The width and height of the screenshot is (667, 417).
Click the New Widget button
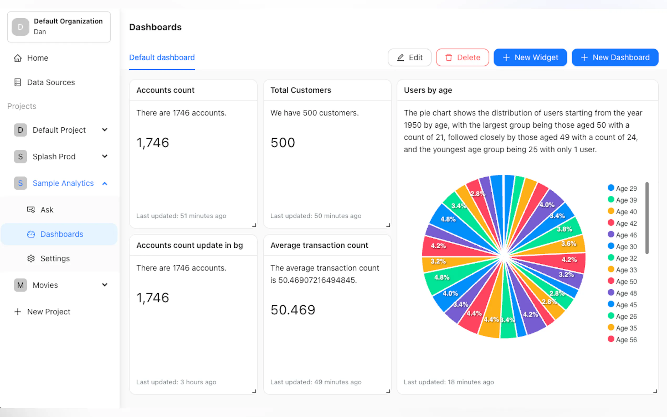point(530,57)
